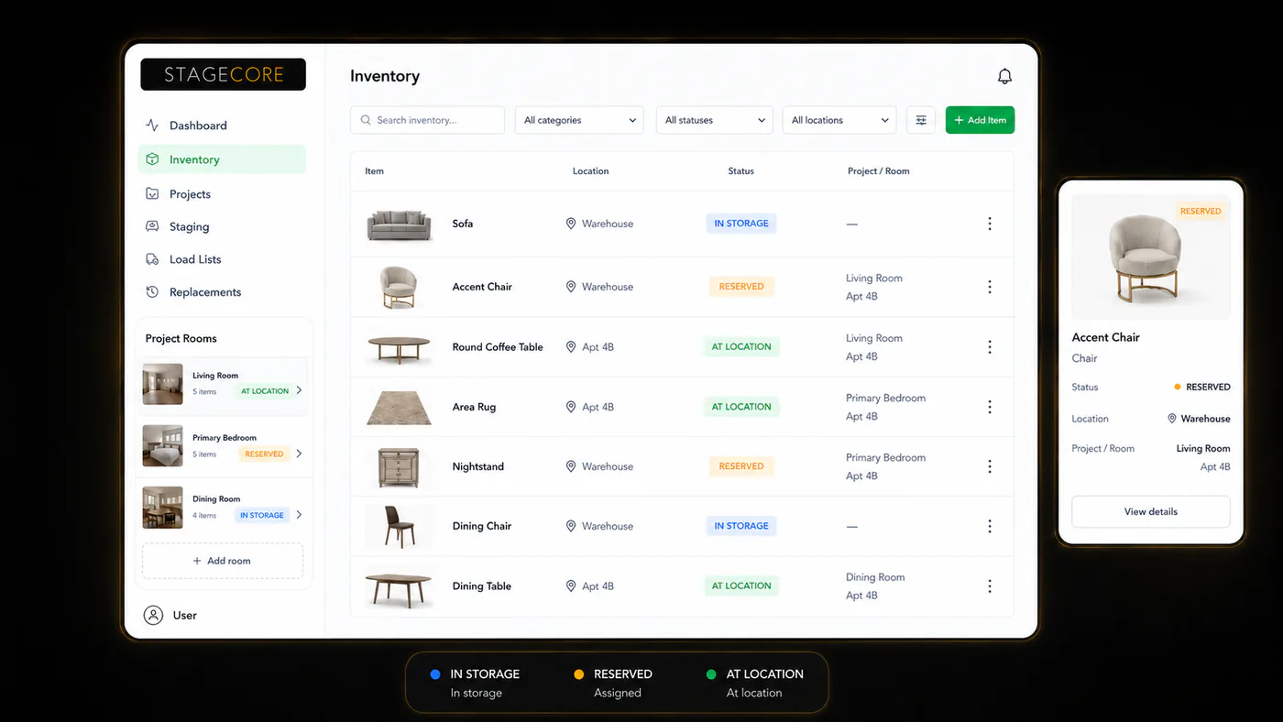This screenshot has height=722, width=1283.
Task: Click the Dashboard pulse icon in sidebar
Action: tap(152, 125)
